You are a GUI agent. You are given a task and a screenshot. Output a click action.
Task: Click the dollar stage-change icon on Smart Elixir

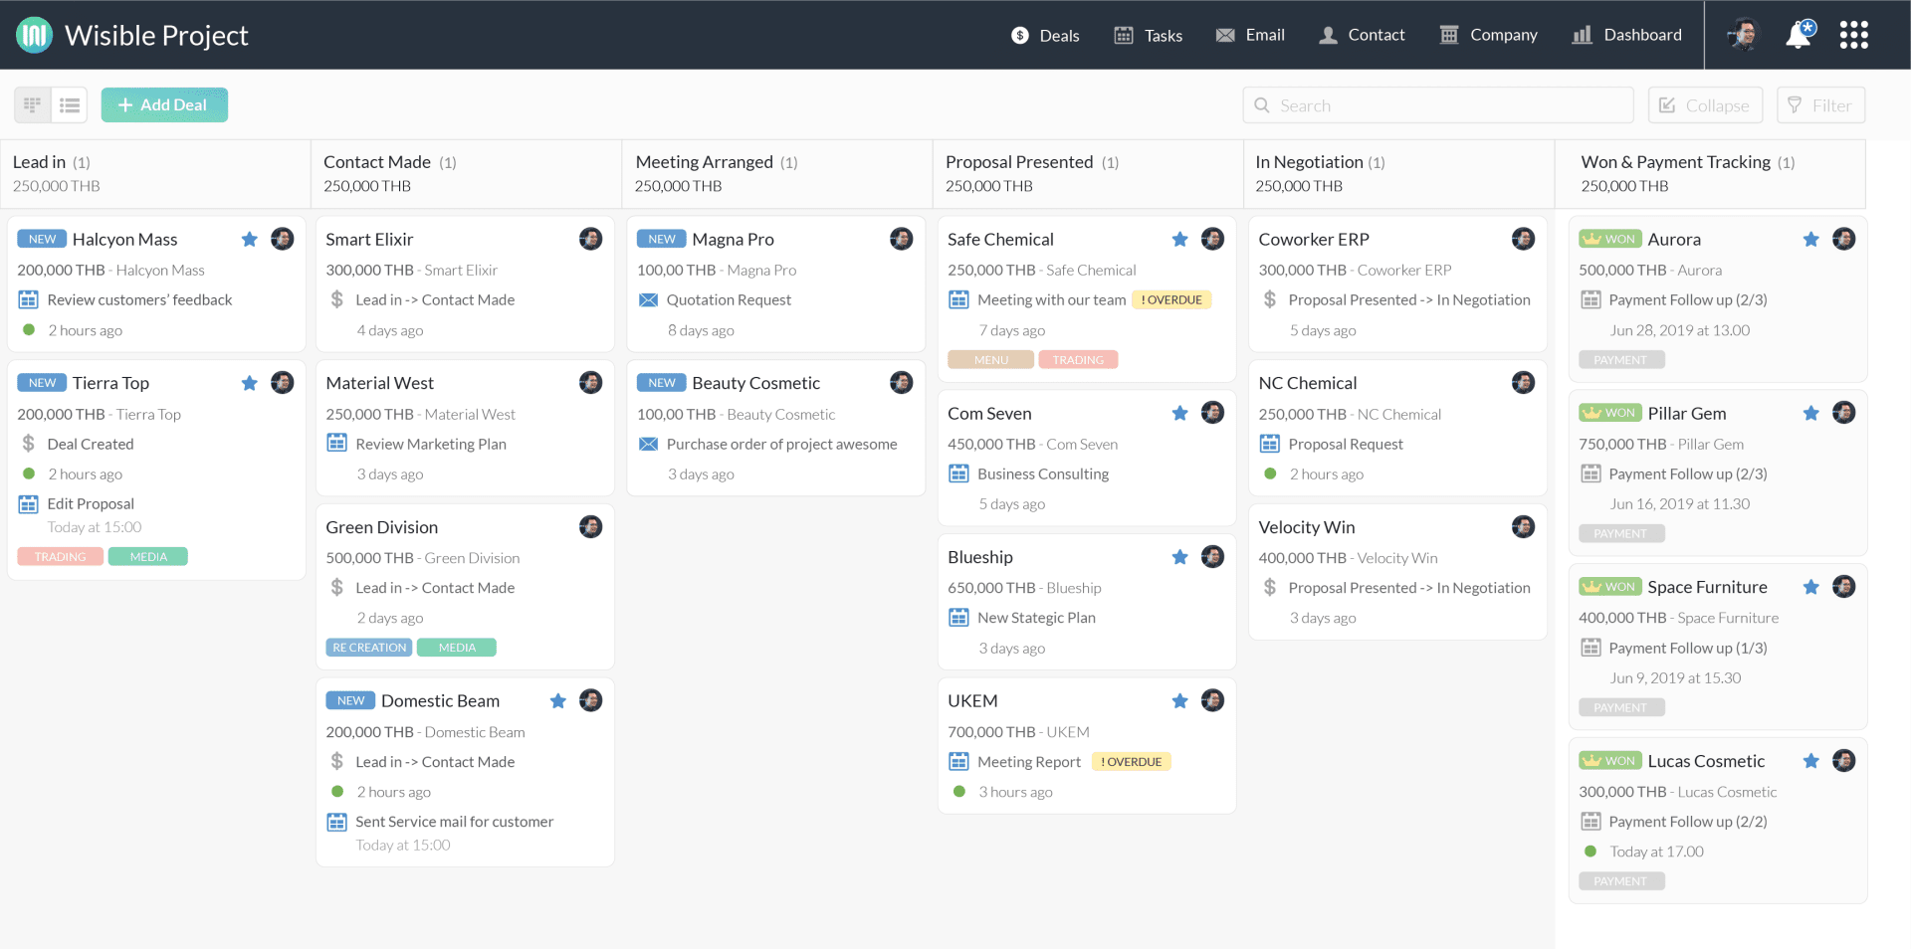(338, 299)
